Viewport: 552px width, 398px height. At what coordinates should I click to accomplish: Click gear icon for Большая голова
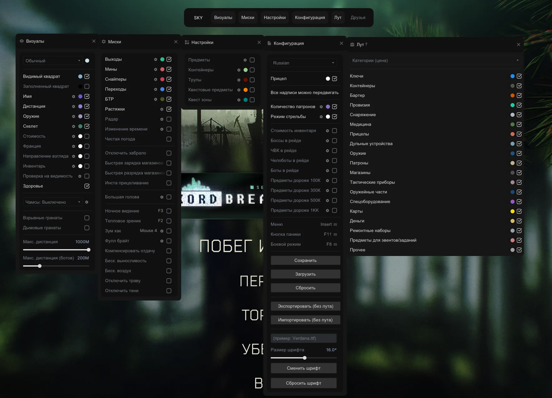162,197
